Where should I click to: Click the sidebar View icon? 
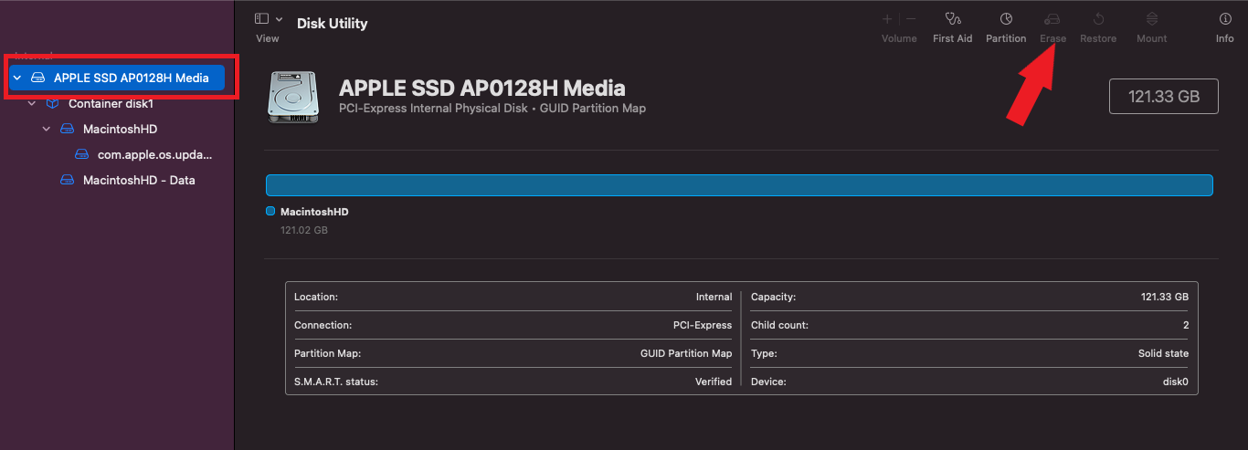(262, 19)
